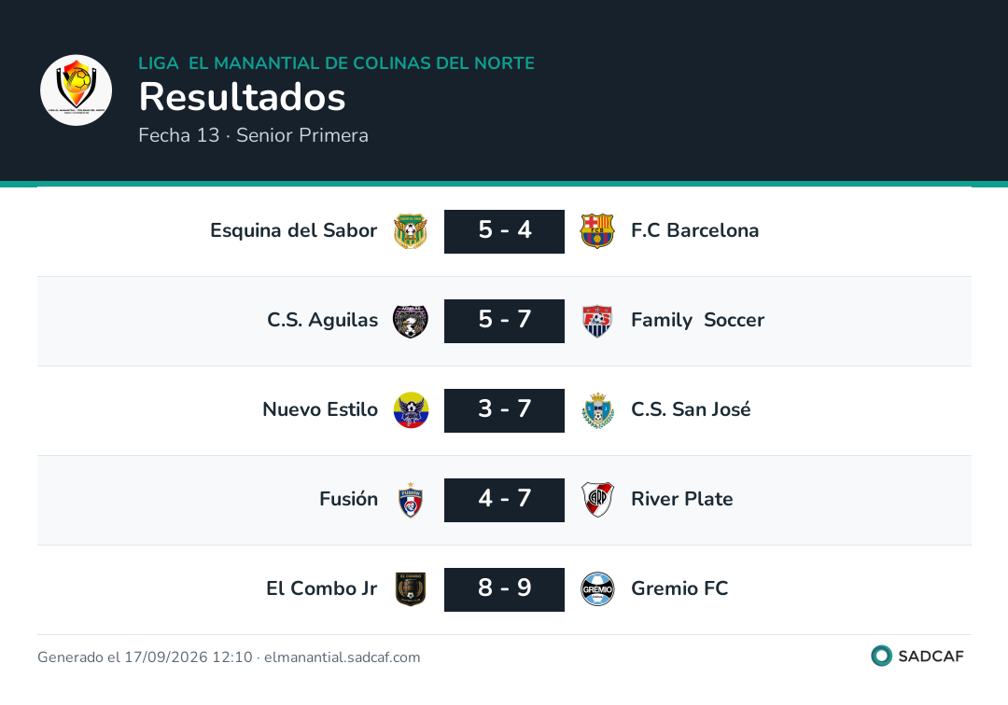Open the 5 - 4 score box
The width and height of the screenshot is (1008, 705).
504,231
